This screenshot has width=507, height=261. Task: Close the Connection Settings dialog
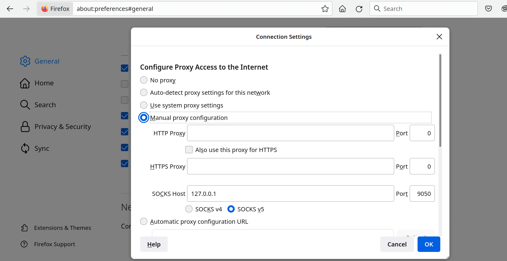pos(439,37)
